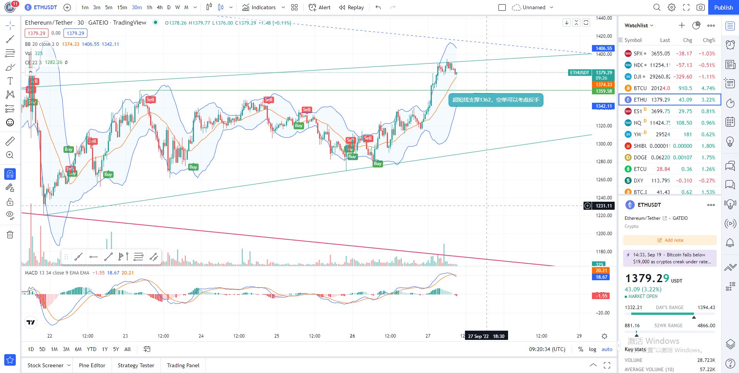The image size is (739, 373).
Task: Click the orange 1374.33 price label
Action: tap(604, 85)
